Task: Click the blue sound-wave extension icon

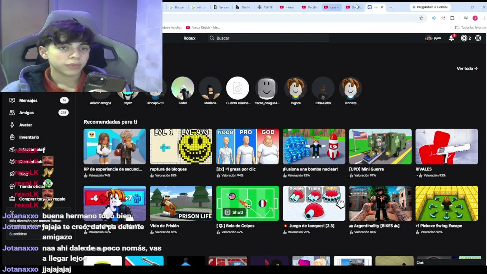Action: click(434, 18)
